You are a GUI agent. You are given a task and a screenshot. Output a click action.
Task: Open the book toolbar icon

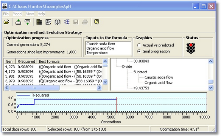[x=58, y=22]
